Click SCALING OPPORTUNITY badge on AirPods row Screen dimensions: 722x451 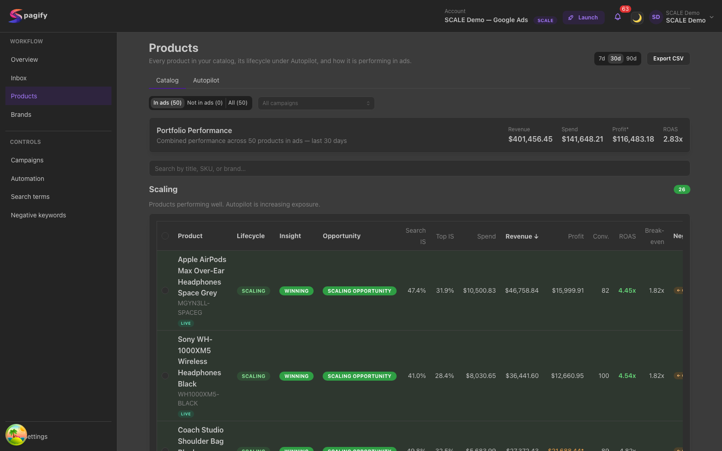[360, 291]
